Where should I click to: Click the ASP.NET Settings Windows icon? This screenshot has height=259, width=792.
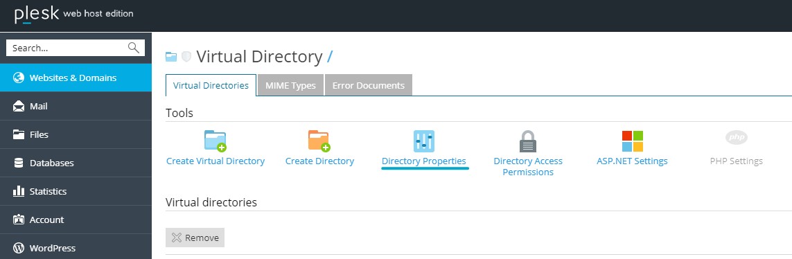point(633,141)
